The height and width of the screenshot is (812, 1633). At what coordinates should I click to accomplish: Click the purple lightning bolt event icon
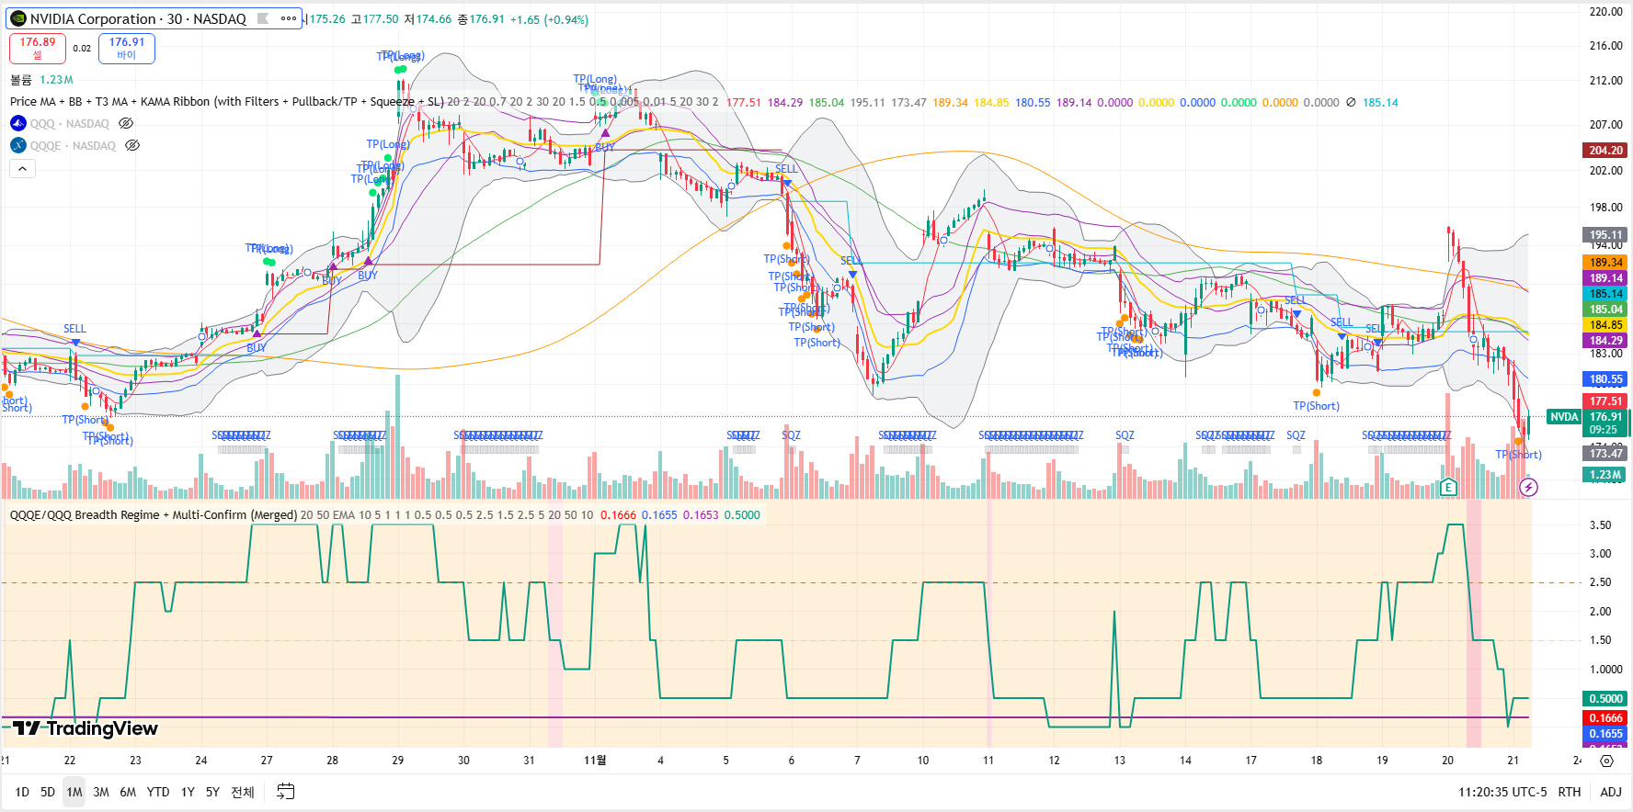[x=1528, y=487]
